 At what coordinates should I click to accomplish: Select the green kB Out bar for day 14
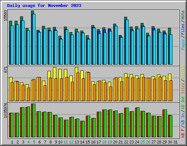tap(83, 129)
